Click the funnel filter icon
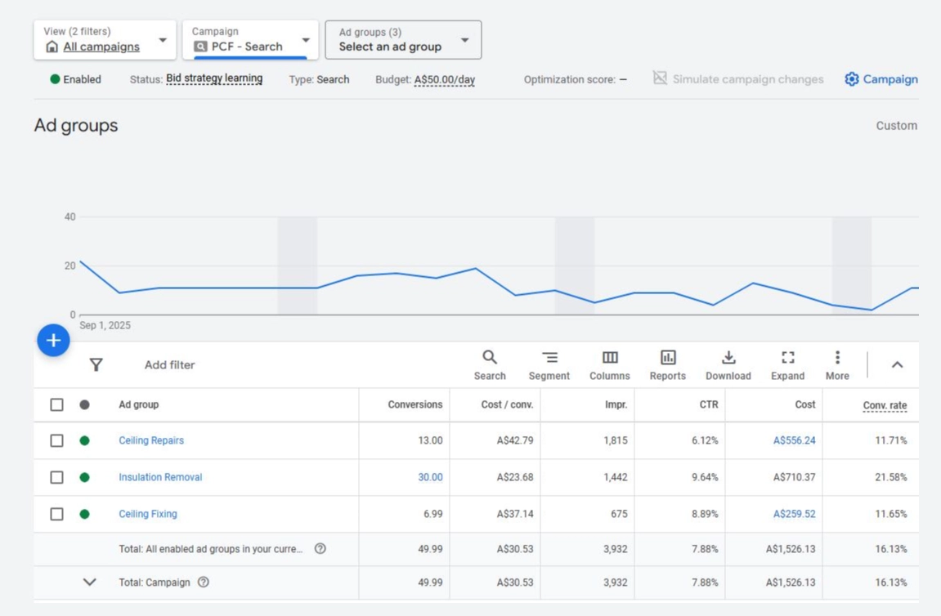 (x=96, y=365)
